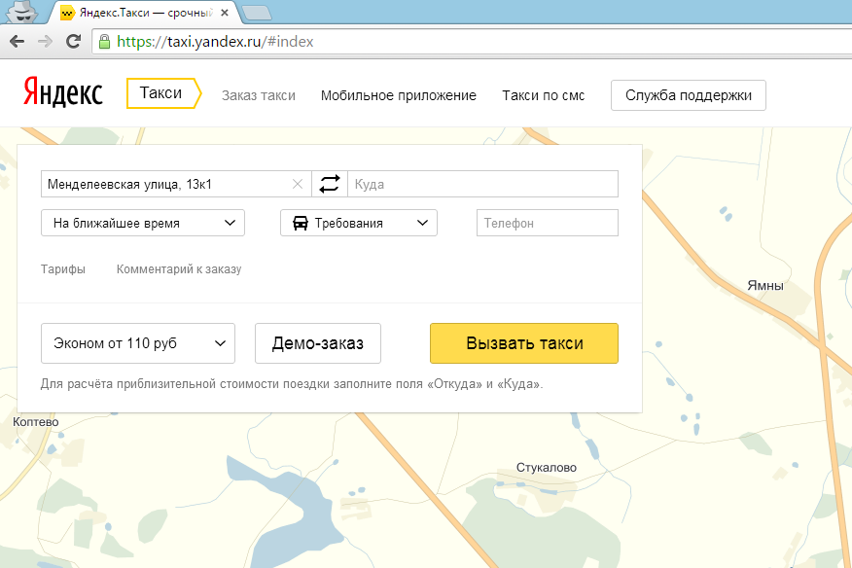Open the Мобильное приложение menu item
Image resolution: width=852 pixels, height=568 pixels.
pos(399,95)
